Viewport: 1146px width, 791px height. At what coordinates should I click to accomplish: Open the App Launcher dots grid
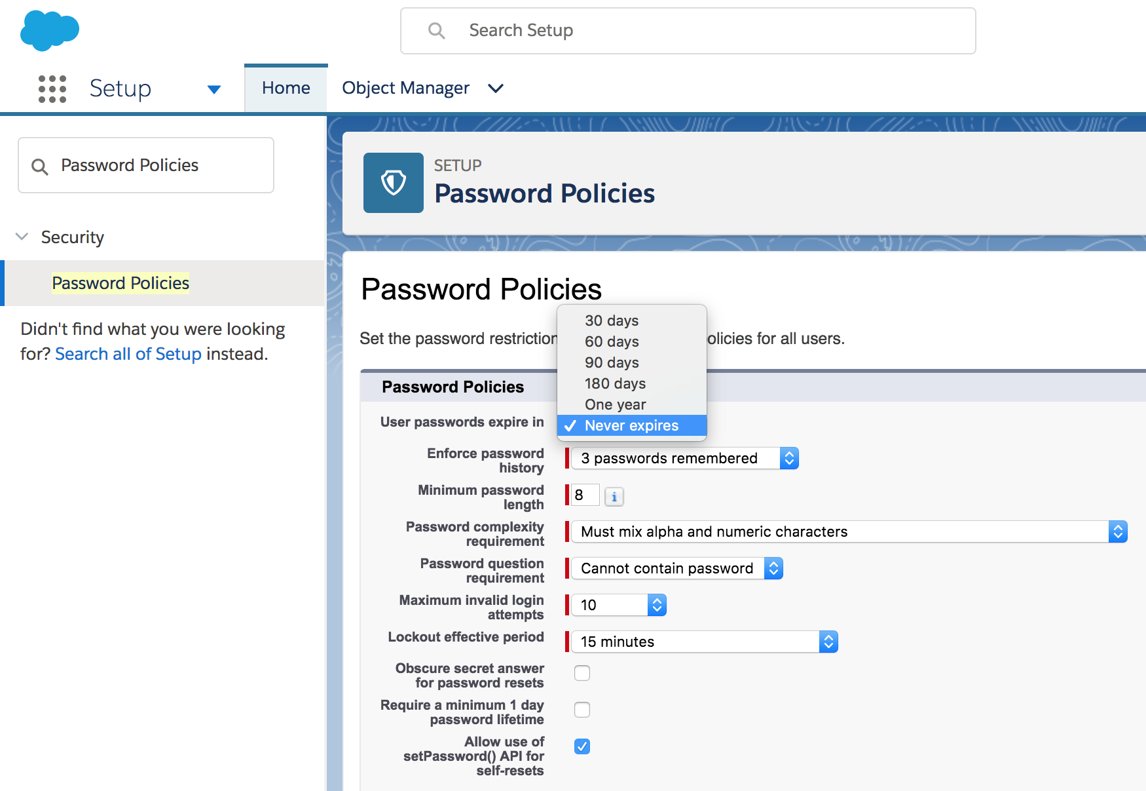pyautogui.click(x=52, y=88)
